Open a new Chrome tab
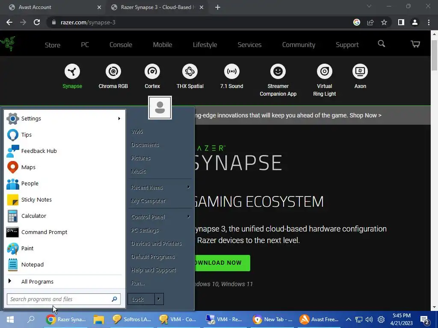This screenshot has width=438, height=328. (x=218, y=7)
